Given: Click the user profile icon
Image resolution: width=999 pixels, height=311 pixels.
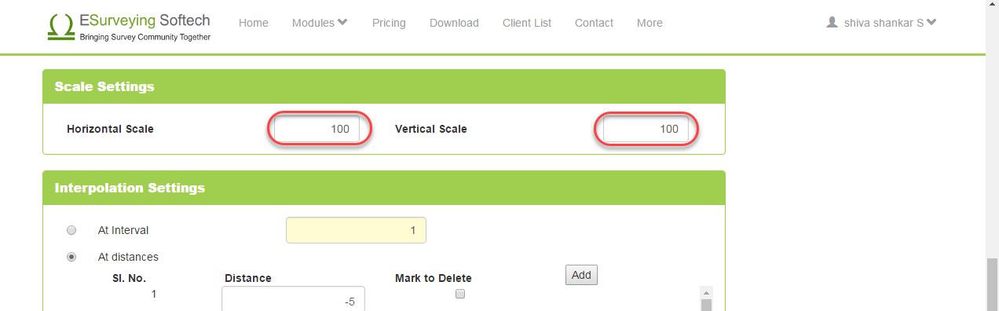Looking at the screenshot, I should (832, 23).
